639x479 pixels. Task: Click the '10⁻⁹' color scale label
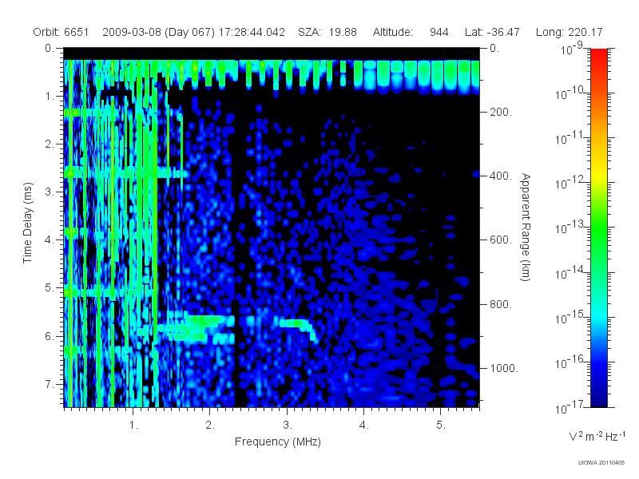tap(572, 49)
